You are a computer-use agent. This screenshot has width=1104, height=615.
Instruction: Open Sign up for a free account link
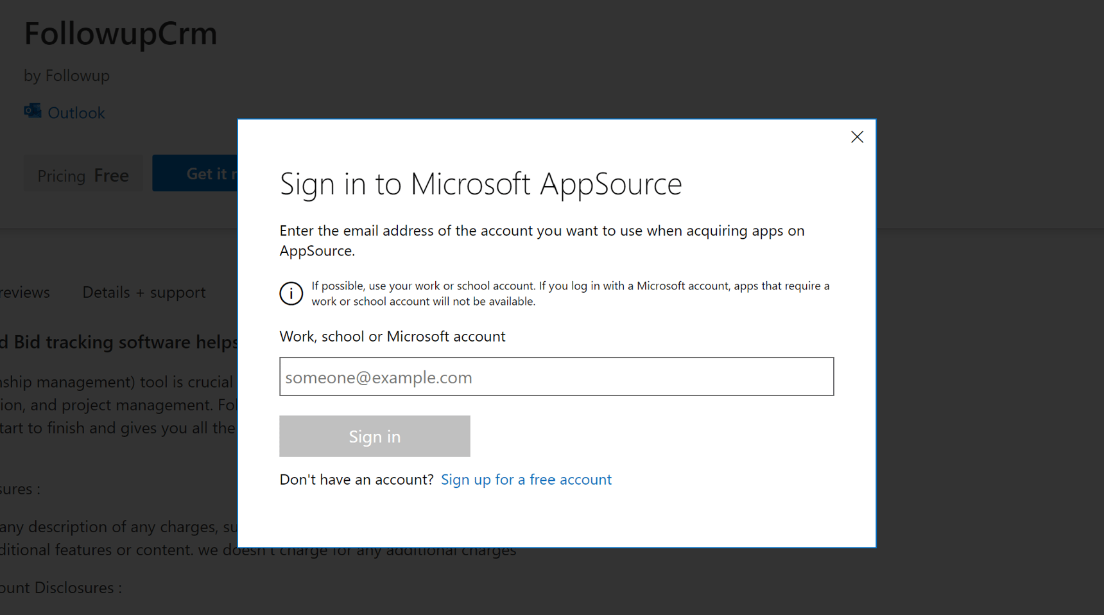coord(526,480)
